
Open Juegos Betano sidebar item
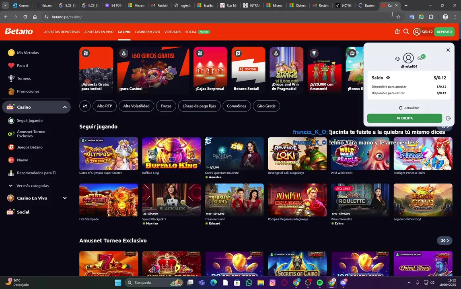tap(25, 147)
